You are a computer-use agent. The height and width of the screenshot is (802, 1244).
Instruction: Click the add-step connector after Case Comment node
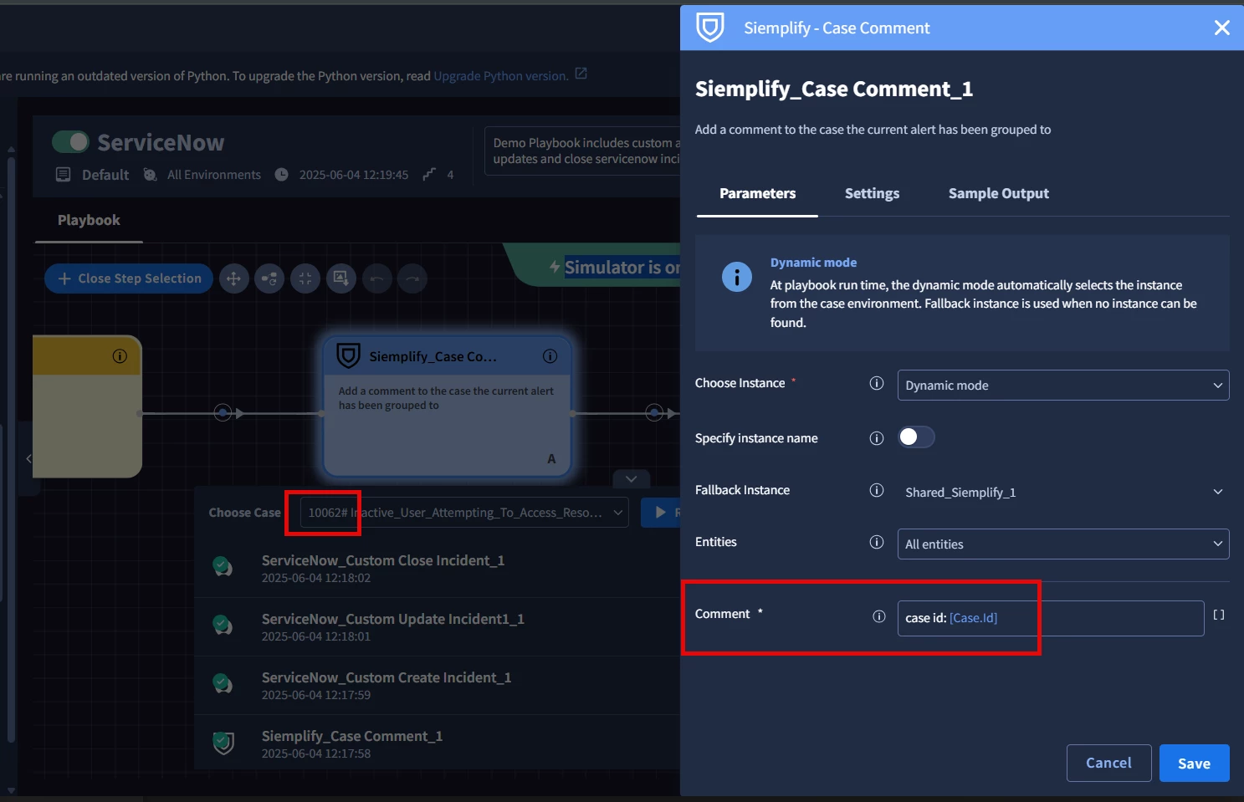pos(654,413)
